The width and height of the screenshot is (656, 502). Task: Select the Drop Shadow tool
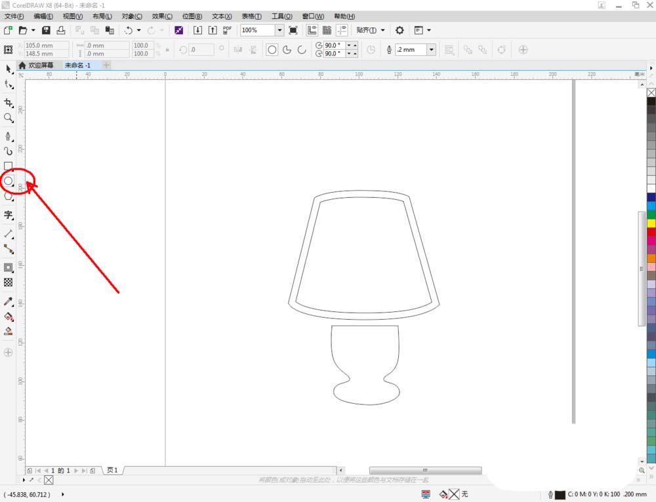[x=9, y=267]
